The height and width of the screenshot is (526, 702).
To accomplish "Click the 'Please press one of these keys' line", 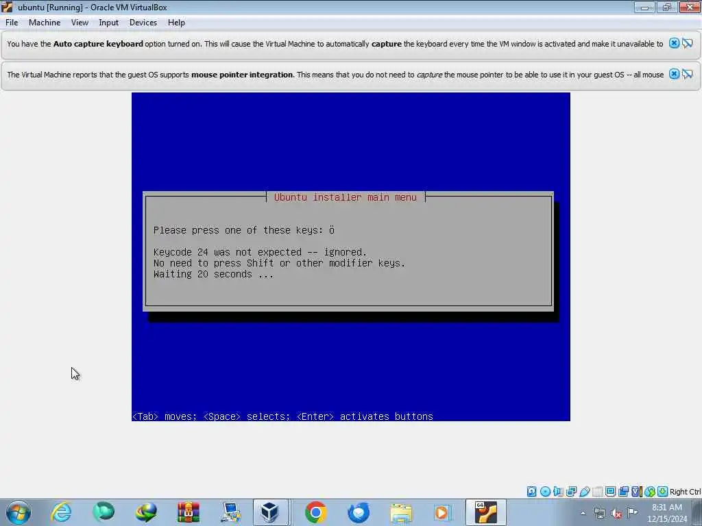I will (x=244, y=230).
